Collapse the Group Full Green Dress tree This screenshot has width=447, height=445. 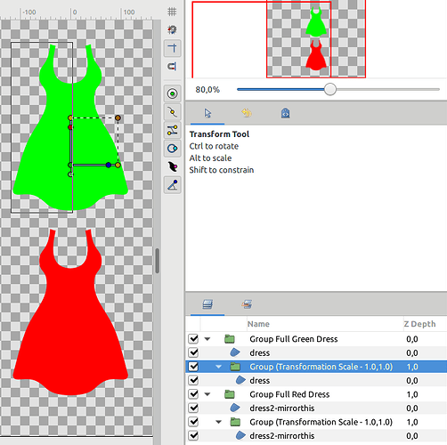pos(207,339)
